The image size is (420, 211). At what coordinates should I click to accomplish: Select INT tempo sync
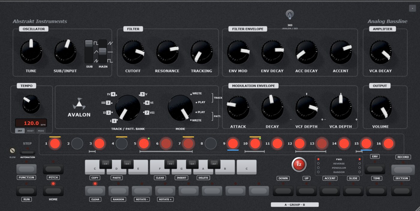pos(20,131)
